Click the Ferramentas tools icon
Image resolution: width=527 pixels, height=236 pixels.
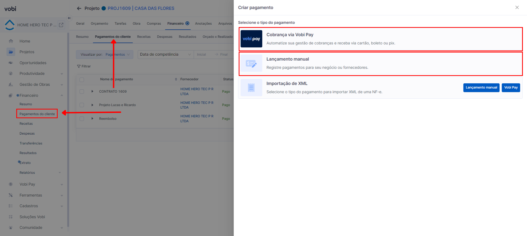point(11,195)
